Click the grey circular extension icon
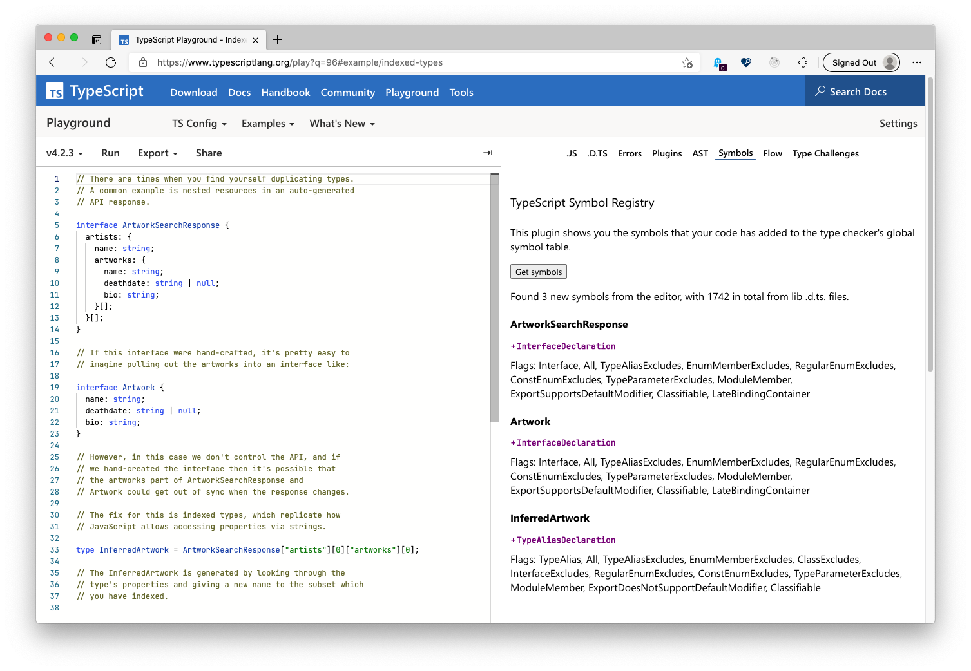The width and height of the screenshot is (971, 671). (774, 62)
